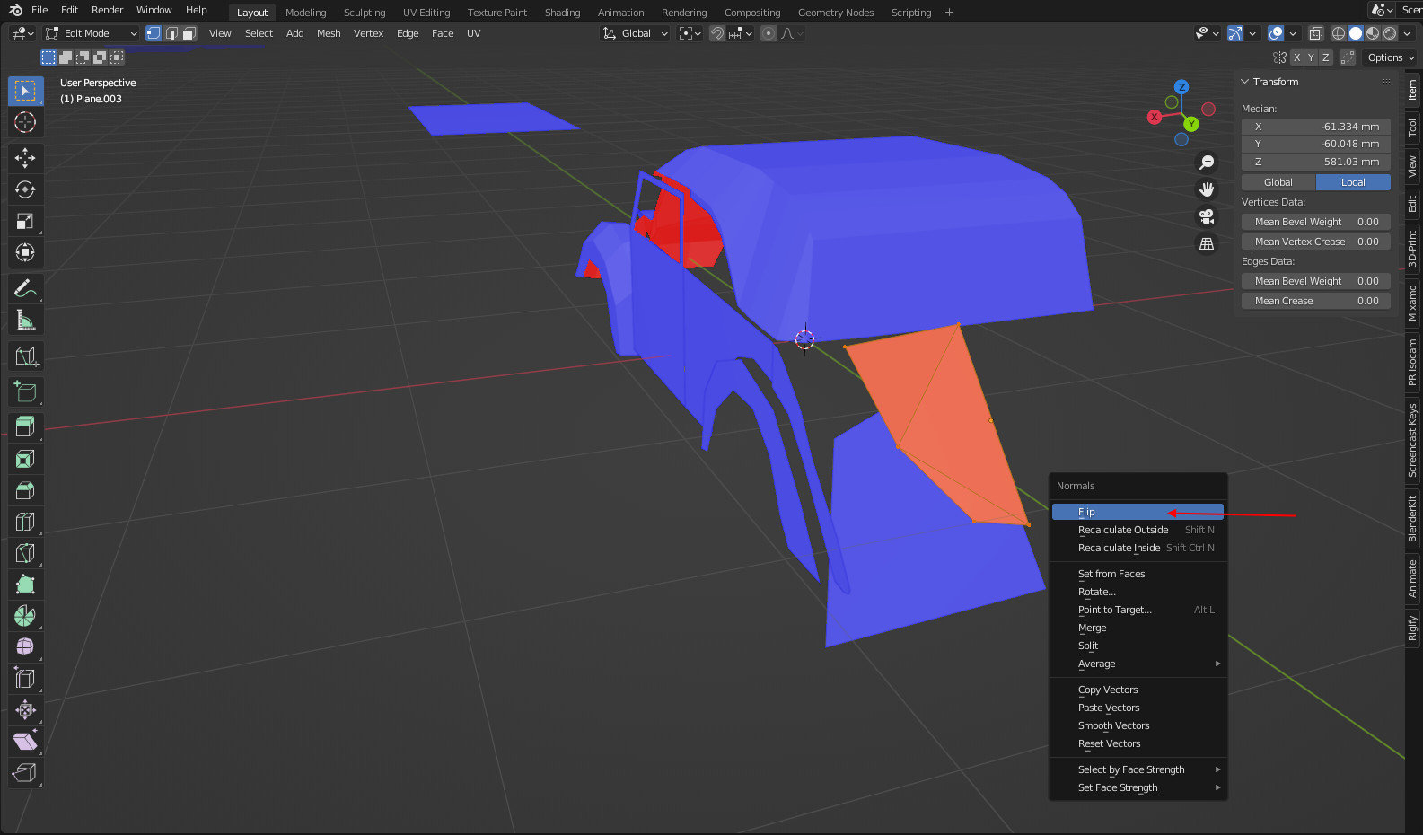Open the shading options dropdown arrow
This screenshot has width=1423, height=835.
(x=1407, y=33)
